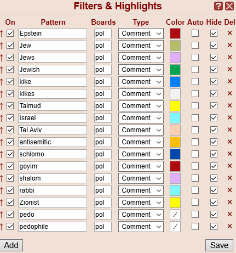Image resolution: width=236 pixels, height=253 pixels.
Task: Click the Boards field in Israel row
Action: (103, 118)
